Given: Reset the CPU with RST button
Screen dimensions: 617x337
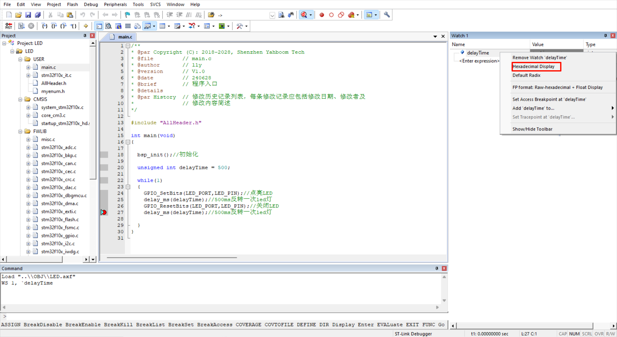Looking at the screenshot, I should (9, 26).
